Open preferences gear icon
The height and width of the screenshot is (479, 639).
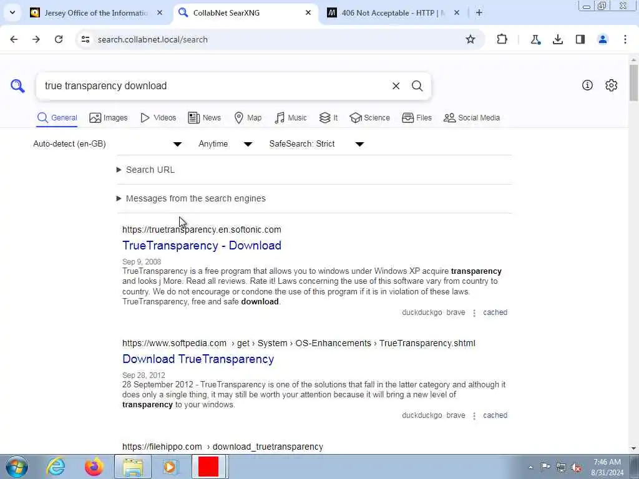pos(611,85)
